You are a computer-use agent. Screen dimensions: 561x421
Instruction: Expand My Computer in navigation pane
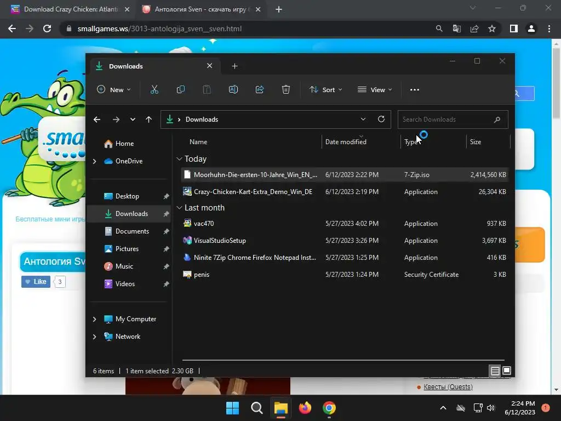coord(94,319)
